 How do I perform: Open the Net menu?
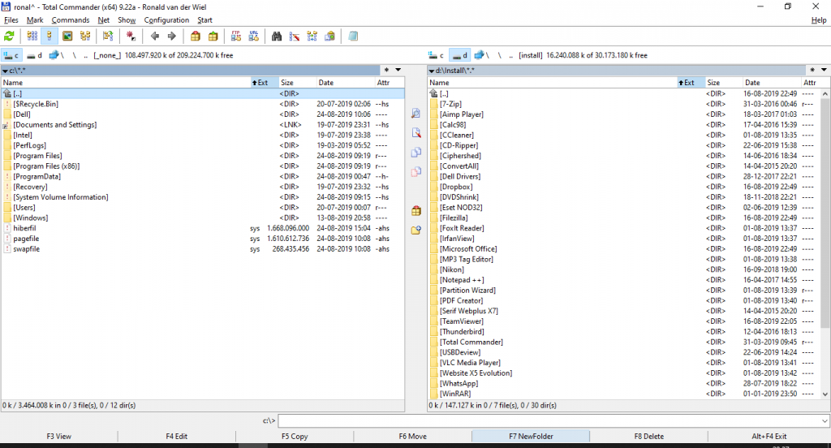103,20
